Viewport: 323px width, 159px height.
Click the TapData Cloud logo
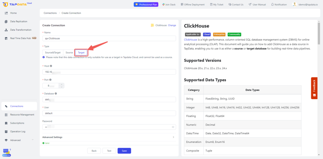pos(17,4)
